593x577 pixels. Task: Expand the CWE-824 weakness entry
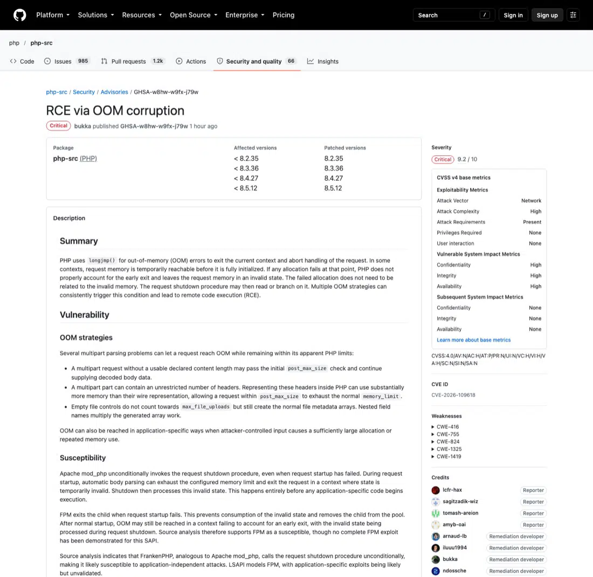point(445,442)
